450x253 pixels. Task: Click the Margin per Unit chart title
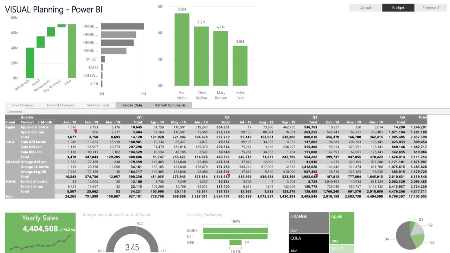[116, 214]
